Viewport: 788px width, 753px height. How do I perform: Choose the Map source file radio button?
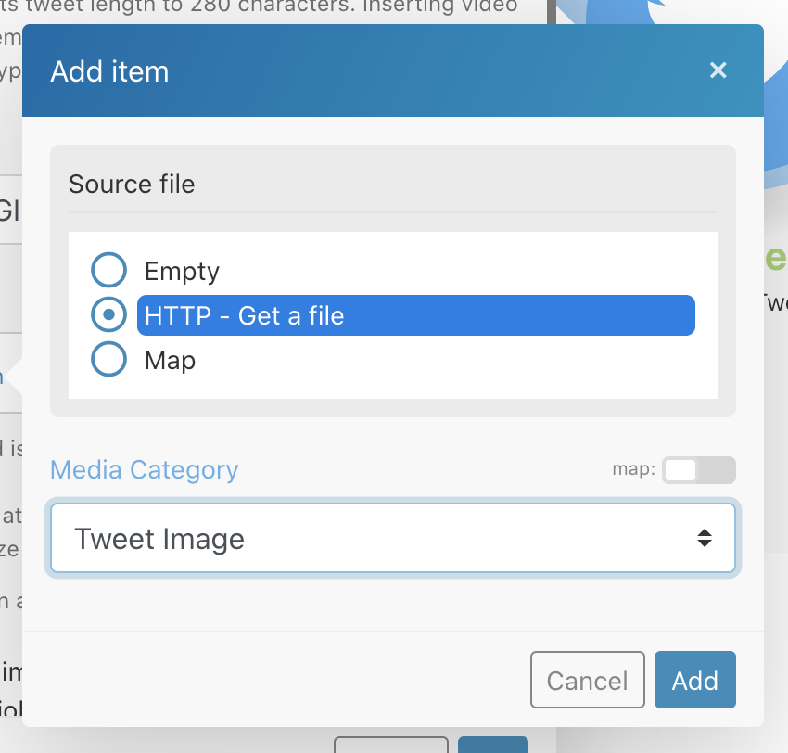(x=108, y=359)
